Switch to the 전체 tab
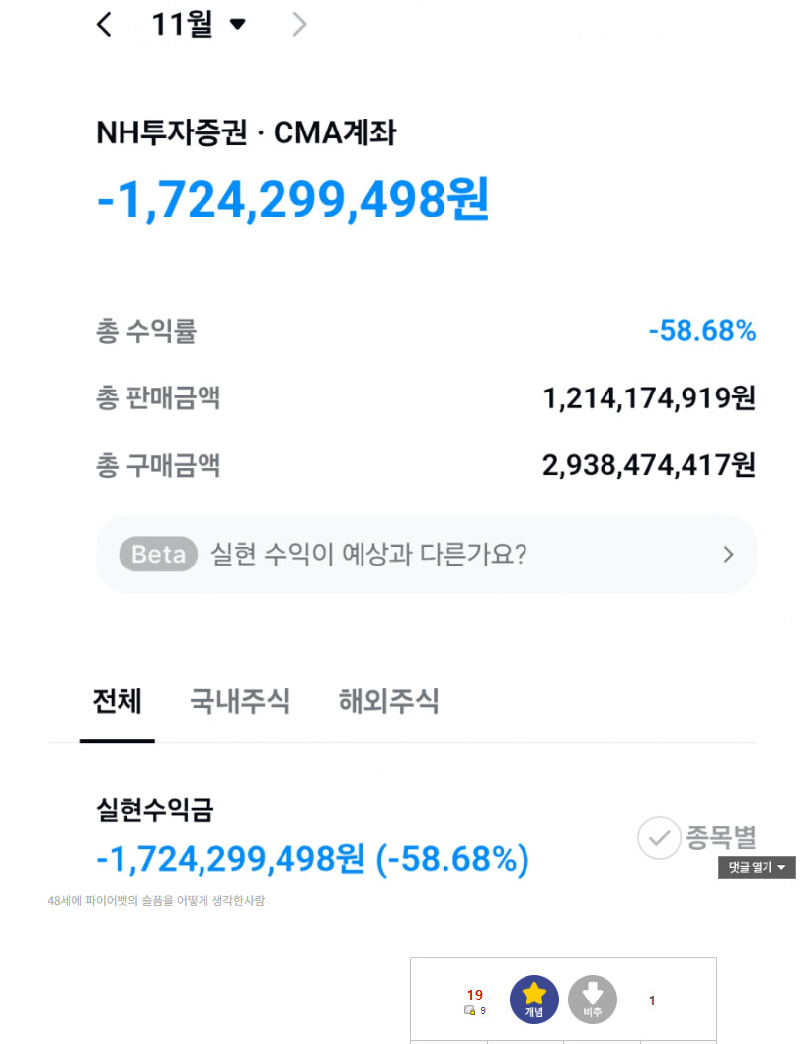The image size is (807, 1044). [118, 701]
